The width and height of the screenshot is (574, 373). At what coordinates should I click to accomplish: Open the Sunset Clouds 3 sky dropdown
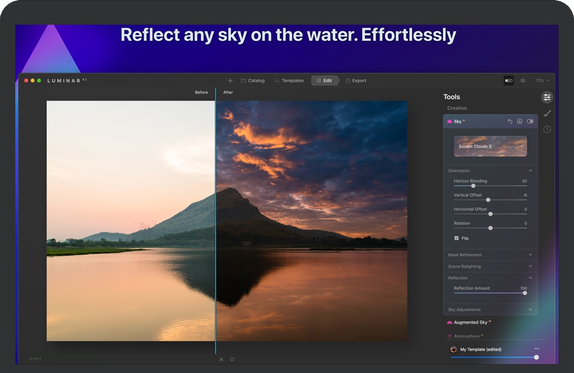(490, 146)
